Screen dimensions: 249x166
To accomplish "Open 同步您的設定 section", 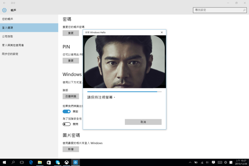I will click(x=29, y=54).
